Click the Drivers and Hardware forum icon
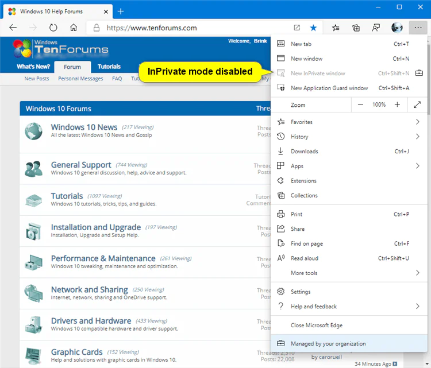The width and height of the screenshot is (431, 368). click(33, 324)
